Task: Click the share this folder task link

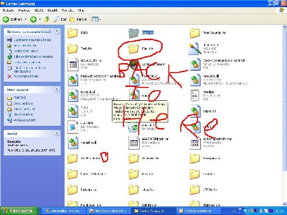Action: coord(24,62)
